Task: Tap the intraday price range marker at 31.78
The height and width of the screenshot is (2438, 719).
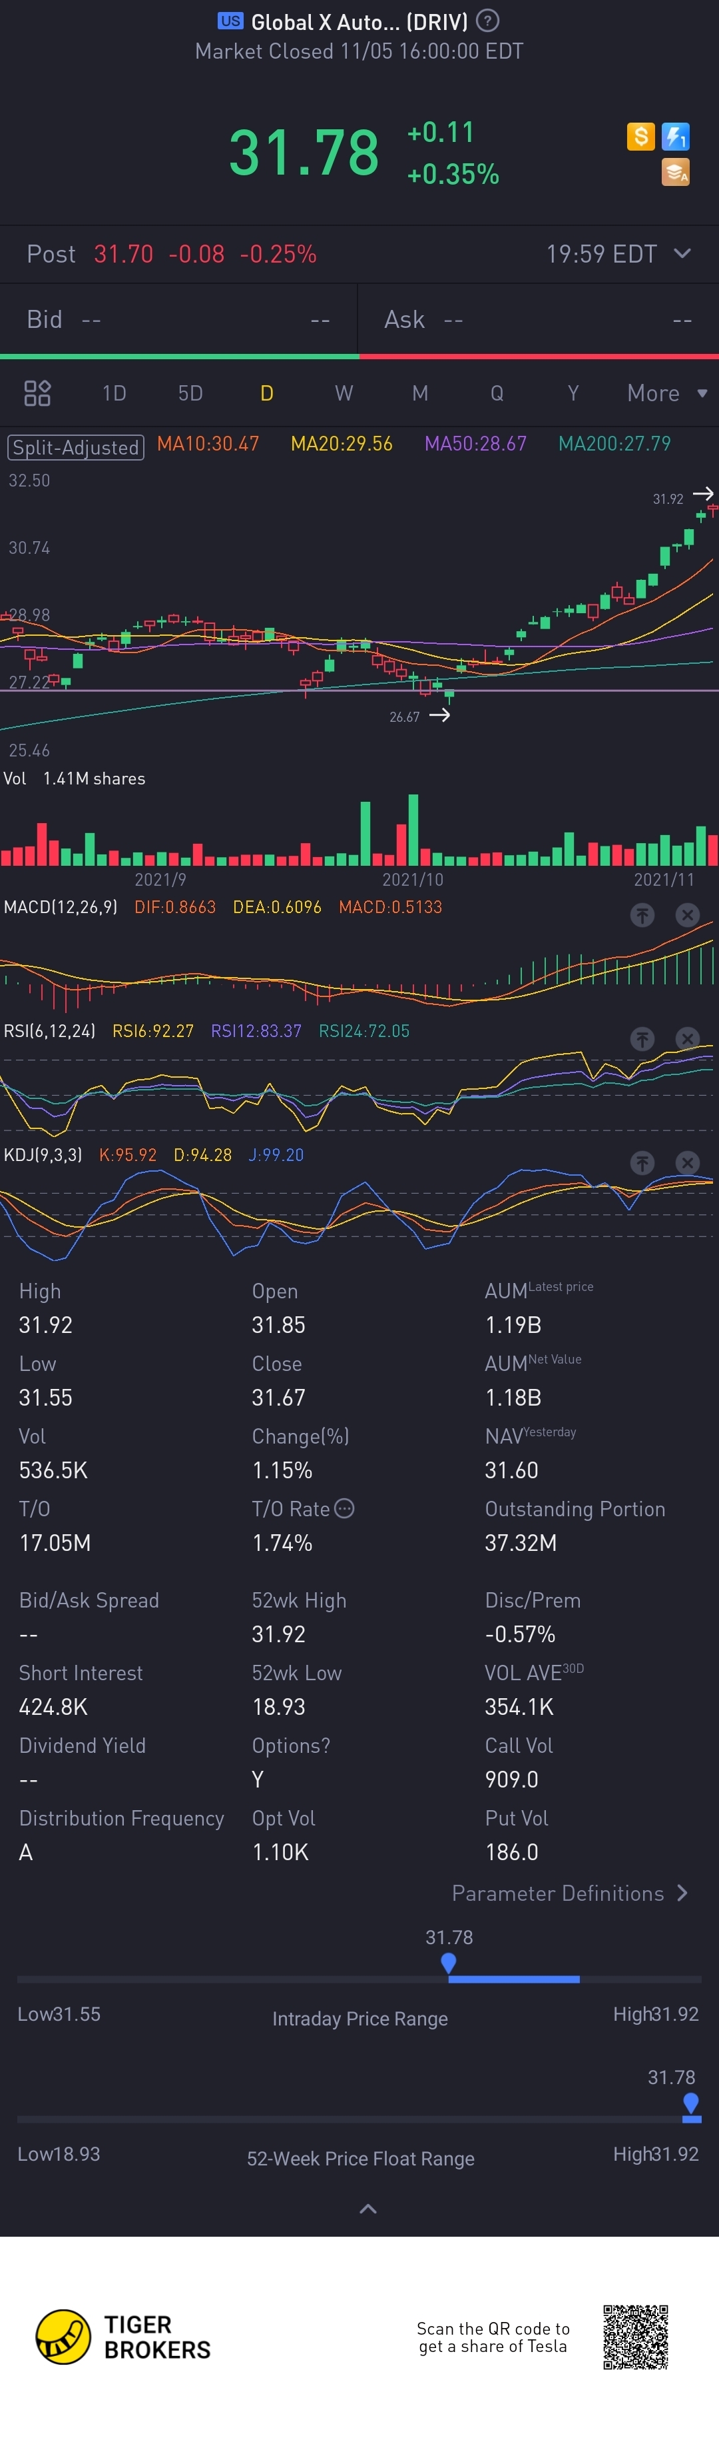Action: [x=449, y=1963]
